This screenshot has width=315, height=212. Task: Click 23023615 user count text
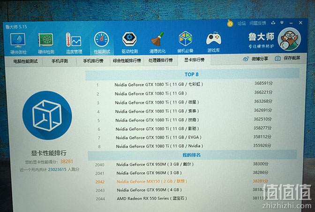(57, 170)
